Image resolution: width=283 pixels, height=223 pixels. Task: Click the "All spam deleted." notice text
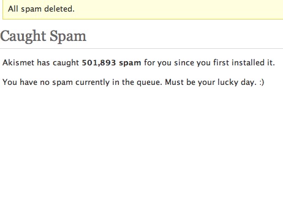(41, 9)
